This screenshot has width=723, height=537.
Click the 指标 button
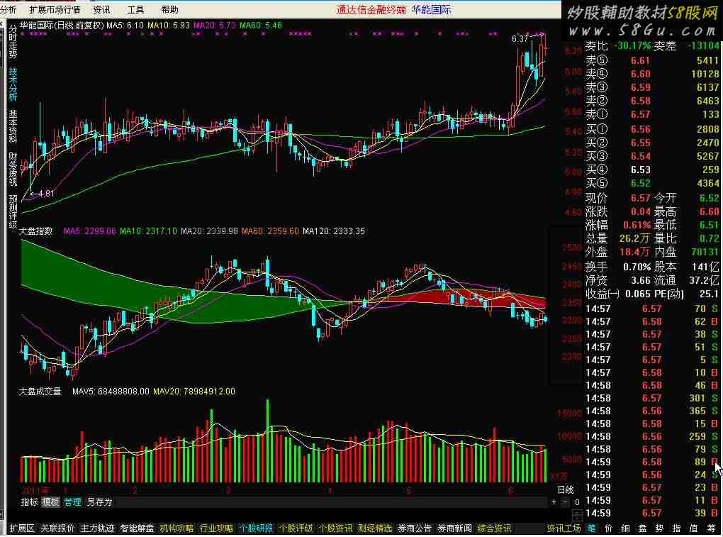29,502
